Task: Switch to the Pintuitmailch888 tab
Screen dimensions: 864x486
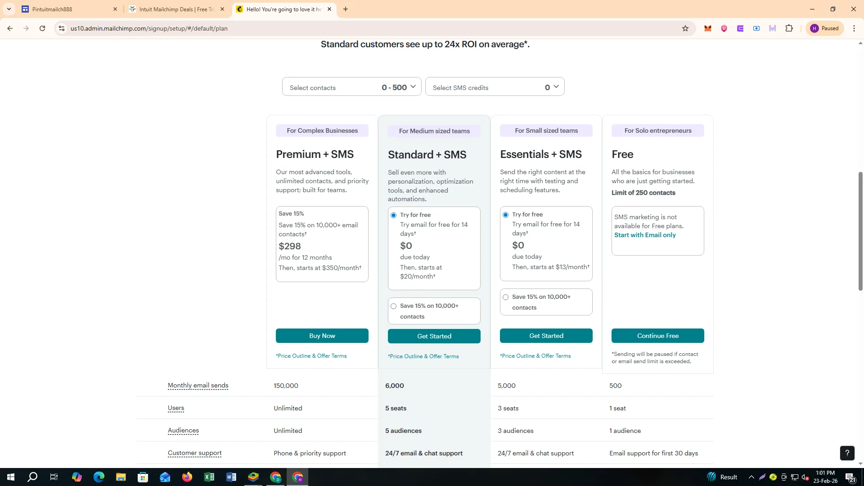Action: pos(70,9)
